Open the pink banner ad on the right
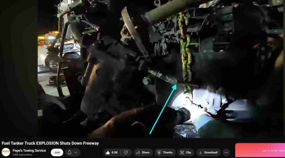 click(260, 150)
